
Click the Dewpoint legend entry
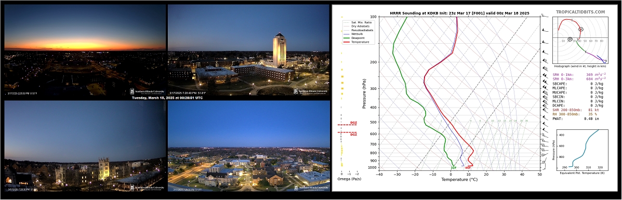pos(358,38)
